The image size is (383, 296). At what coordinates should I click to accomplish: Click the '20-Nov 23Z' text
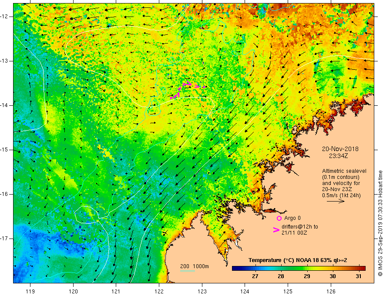(x=338, y=189)
